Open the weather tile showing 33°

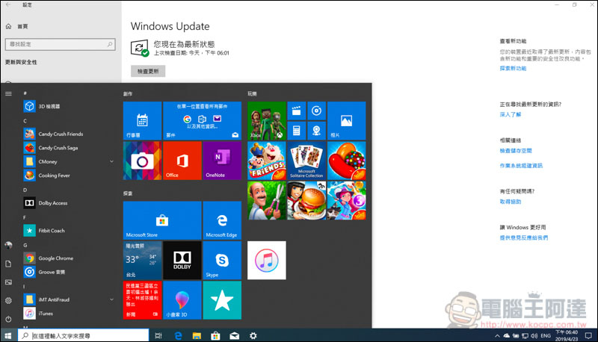[x=142, y=261]
